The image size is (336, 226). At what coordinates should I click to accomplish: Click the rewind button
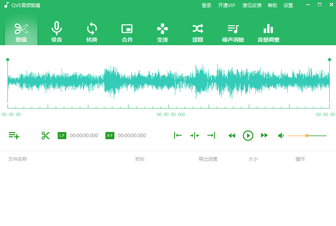click(232, 136)
